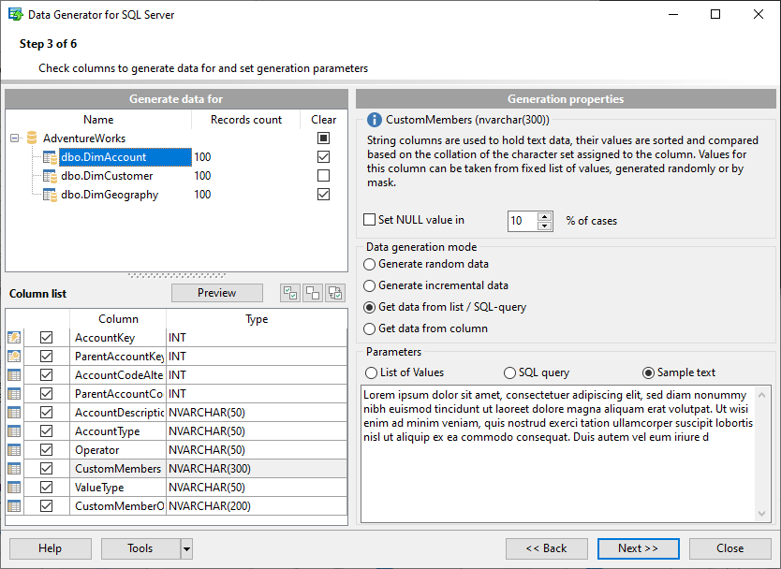
Task: Click the Preview button
Action: tap(216, 293)
